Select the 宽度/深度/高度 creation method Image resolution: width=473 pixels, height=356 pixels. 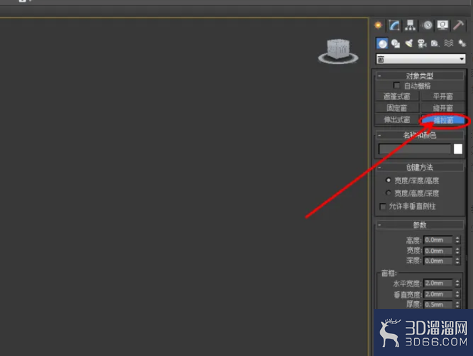[x=388, y=180]
